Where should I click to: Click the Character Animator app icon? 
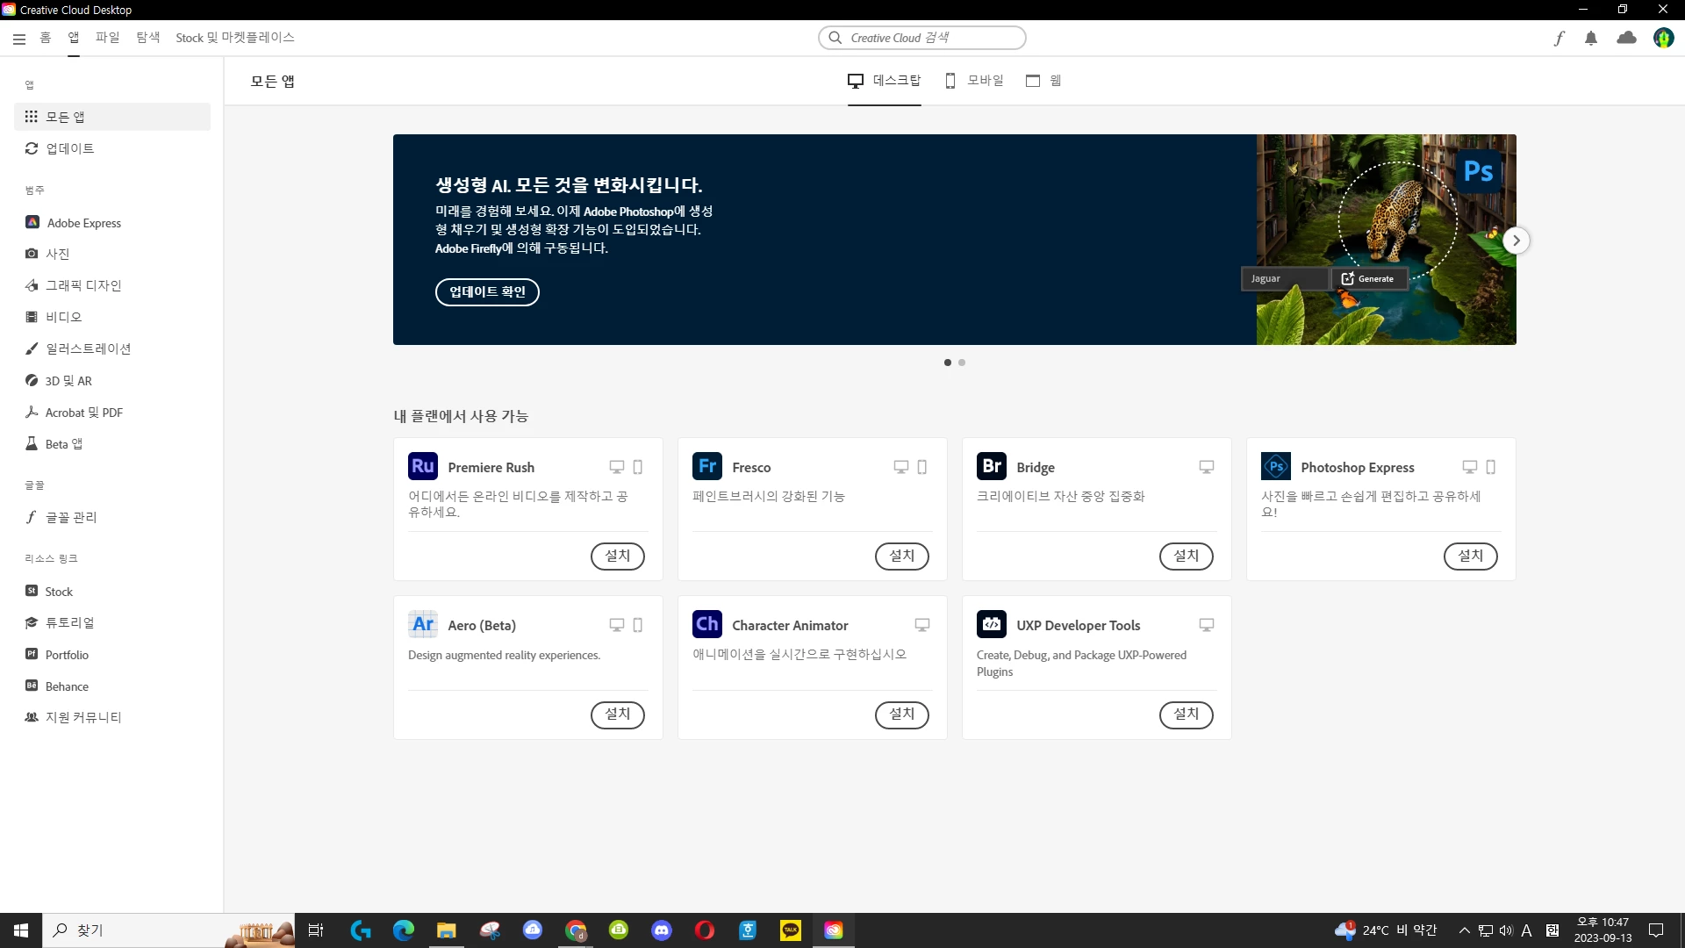[707, 624]
